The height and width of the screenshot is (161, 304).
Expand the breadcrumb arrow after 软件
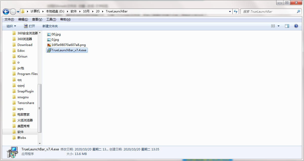[80, 12]
